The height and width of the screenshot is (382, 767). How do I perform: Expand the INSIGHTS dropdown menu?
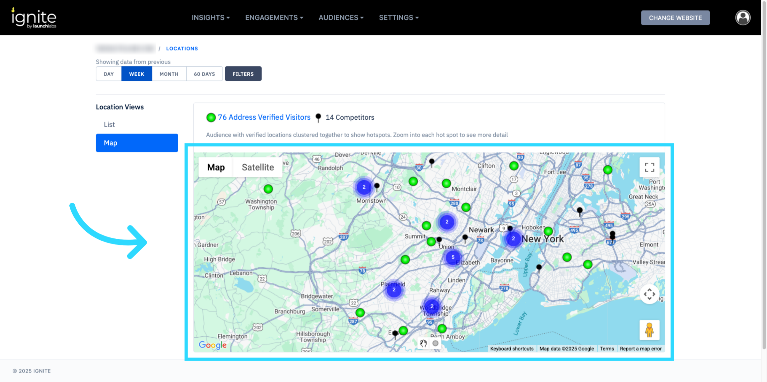(210, 18)
